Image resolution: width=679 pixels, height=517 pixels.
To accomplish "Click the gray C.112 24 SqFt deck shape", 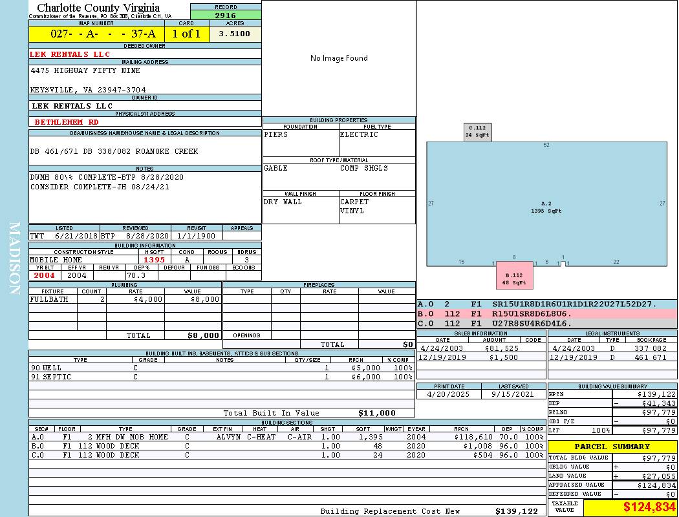I will [477, 132].
